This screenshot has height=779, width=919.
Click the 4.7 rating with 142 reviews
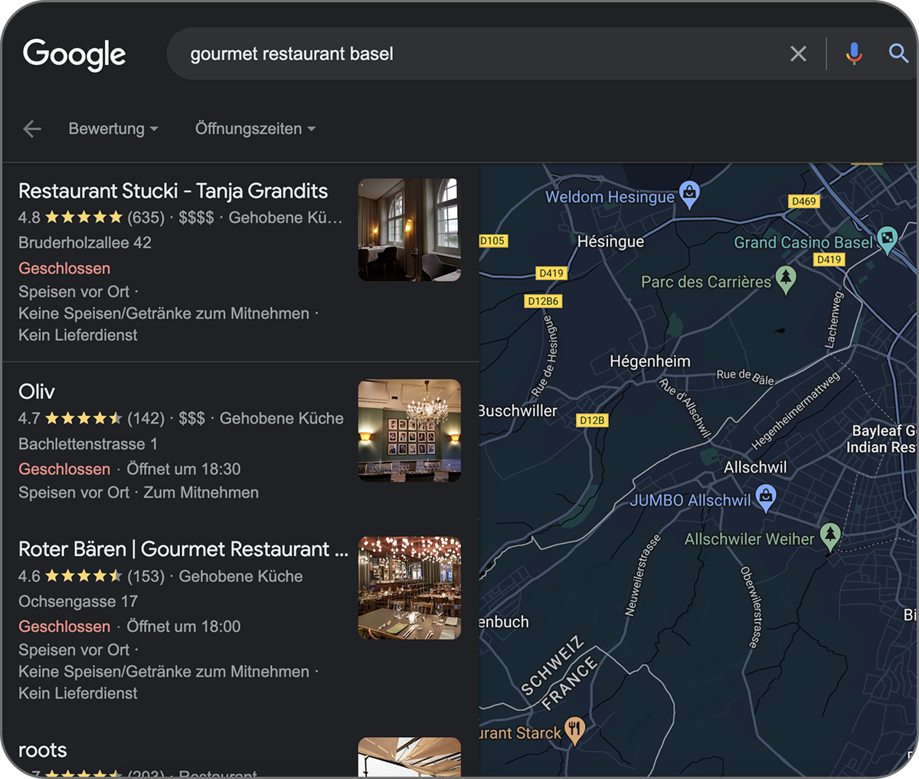92,418
